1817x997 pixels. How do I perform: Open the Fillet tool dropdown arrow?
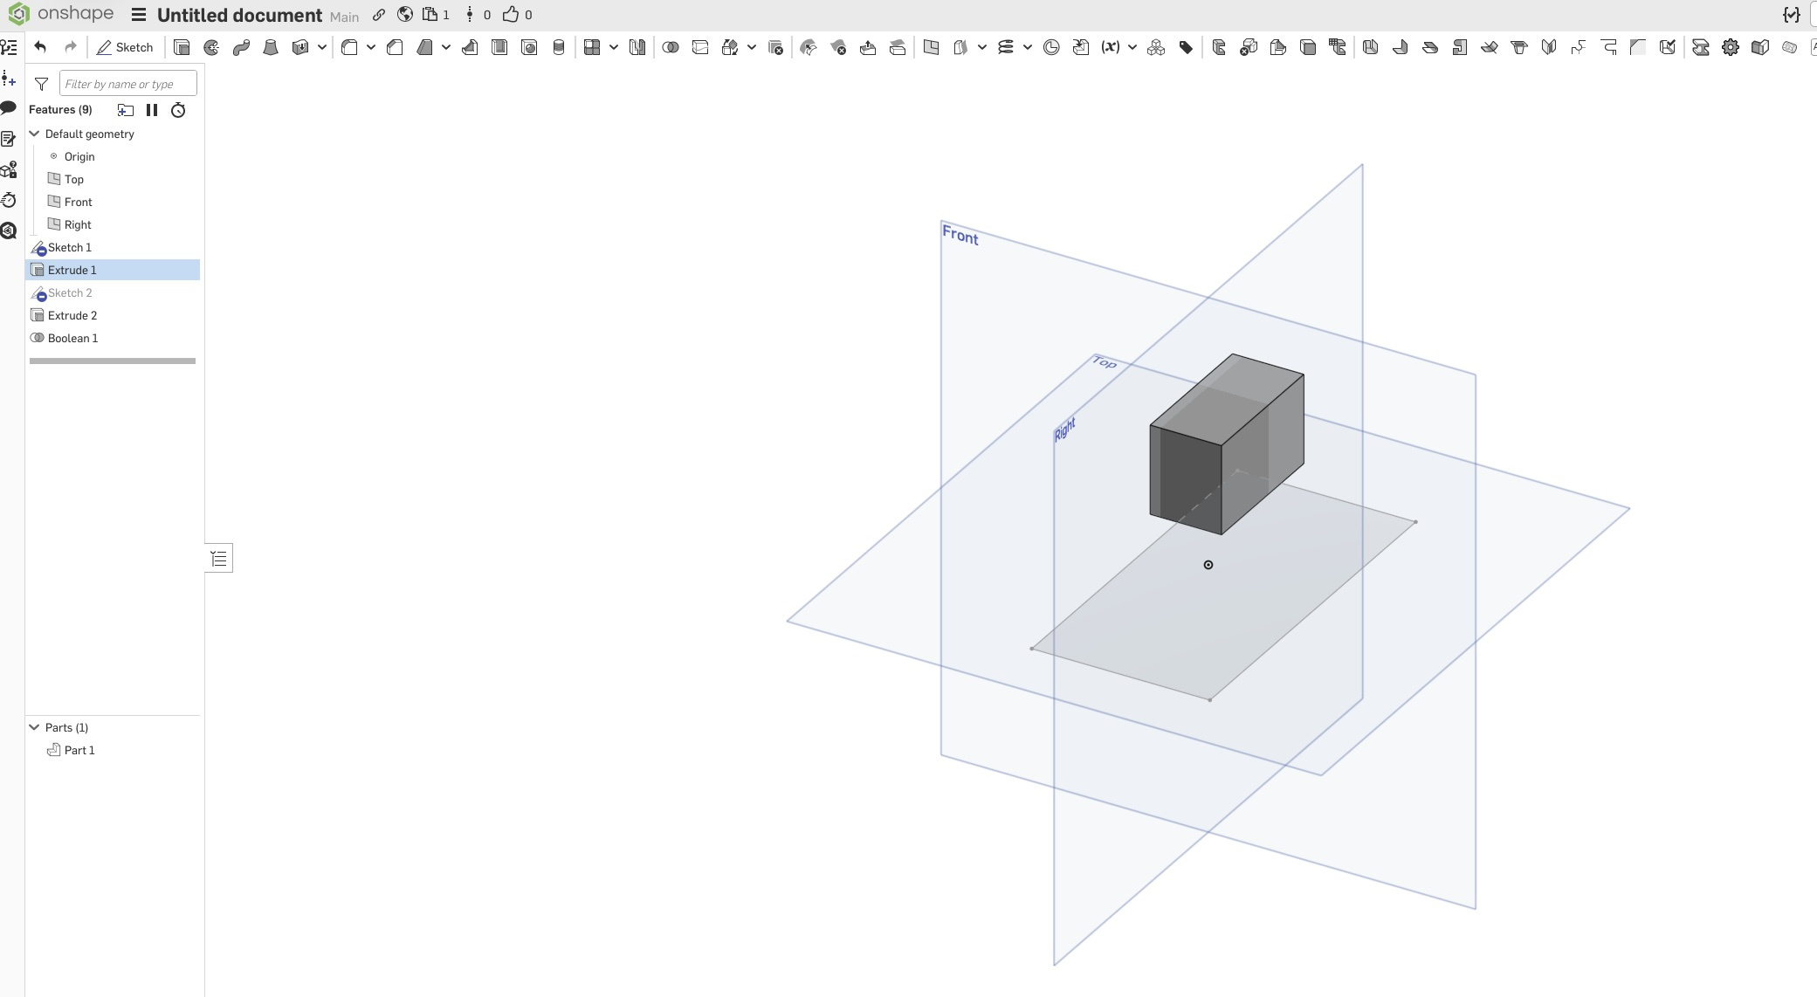pyautogui.click(x=371, y=47)
